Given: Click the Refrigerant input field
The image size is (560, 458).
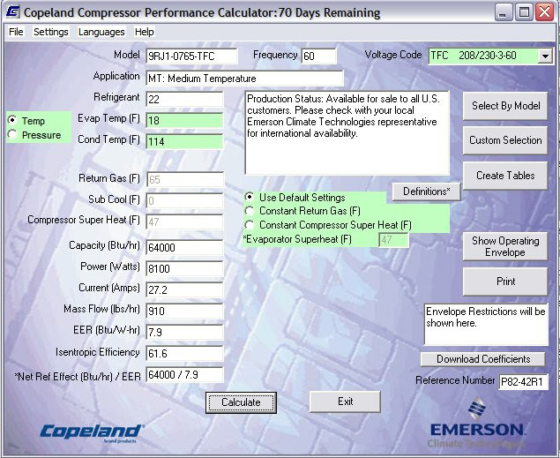Looking at the screenshot, I should coord(184,99).
